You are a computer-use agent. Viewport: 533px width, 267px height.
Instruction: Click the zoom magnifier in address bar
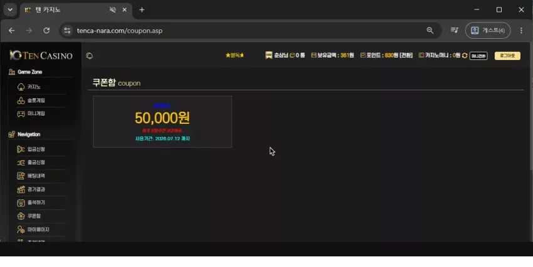click(430, 31)
